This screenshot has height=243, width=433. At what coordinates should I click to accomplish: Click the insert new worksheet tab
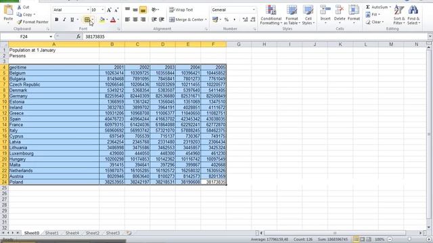tap(129, 233)
